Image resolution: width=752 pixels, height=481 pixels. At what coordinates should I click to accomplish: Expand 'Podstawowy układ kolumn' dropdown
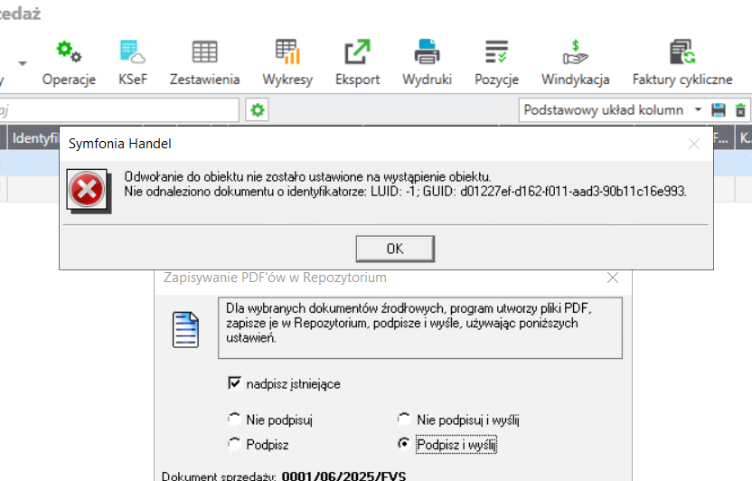coord(698,110)
